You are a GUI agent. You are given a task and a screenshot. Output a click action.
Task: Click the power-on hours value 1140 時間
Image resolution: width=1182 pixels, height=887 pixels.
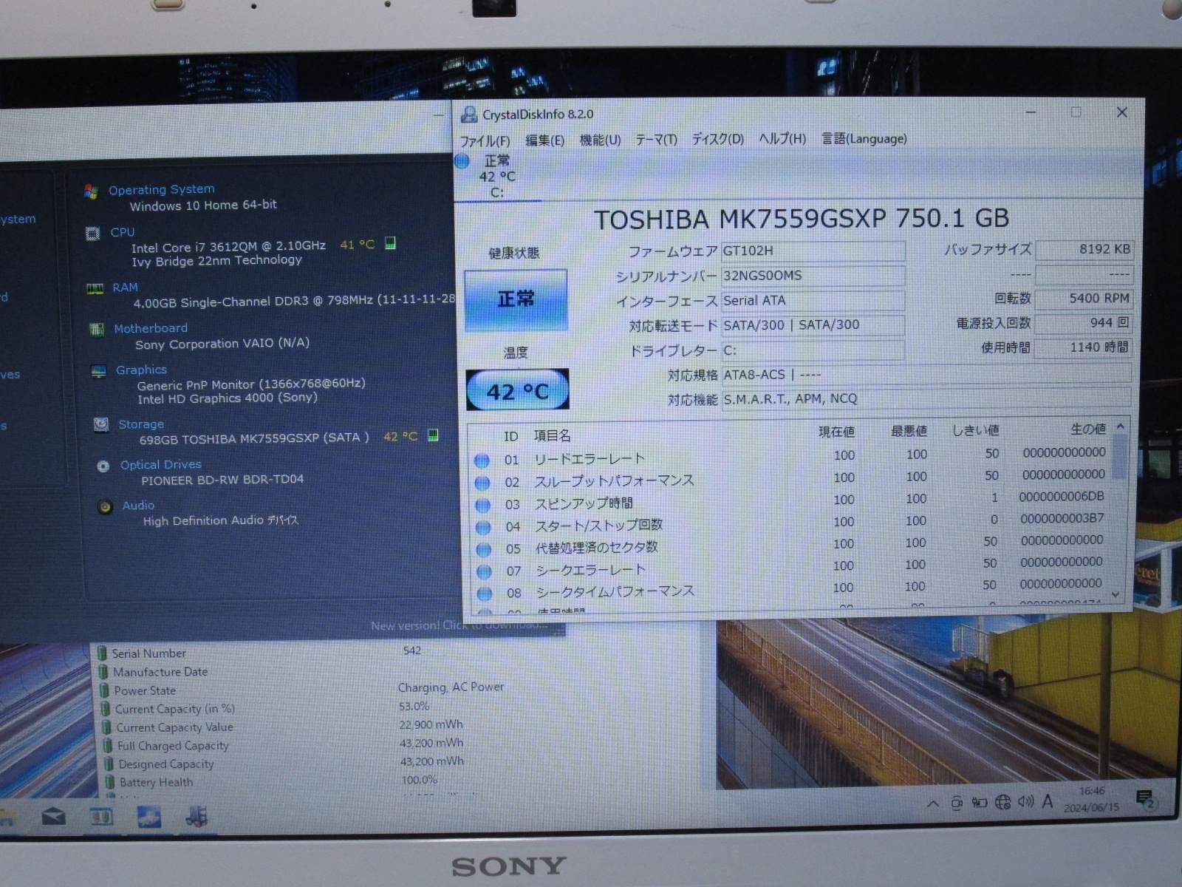point(1084,347)
